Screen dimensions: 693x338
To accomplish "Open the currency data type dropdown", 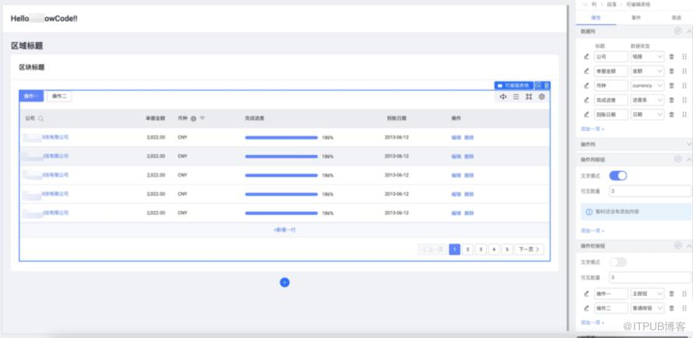I will coord(647,86).
